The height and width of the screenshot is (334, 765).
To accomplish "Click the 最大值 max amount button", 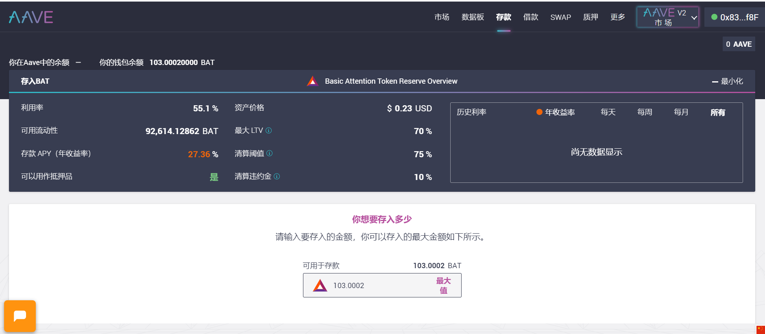I will [x=443, y=285].
